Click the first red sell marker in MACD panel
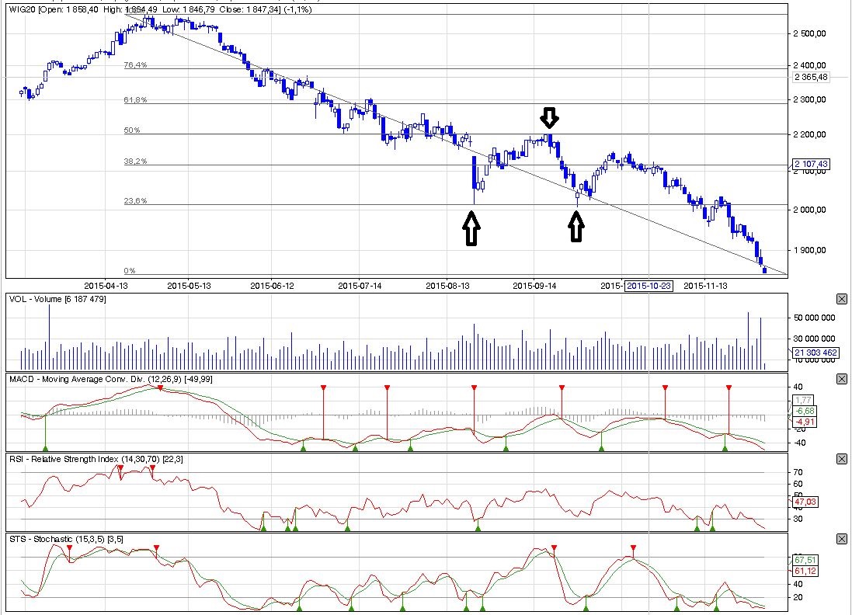 [x=160, y=387]
